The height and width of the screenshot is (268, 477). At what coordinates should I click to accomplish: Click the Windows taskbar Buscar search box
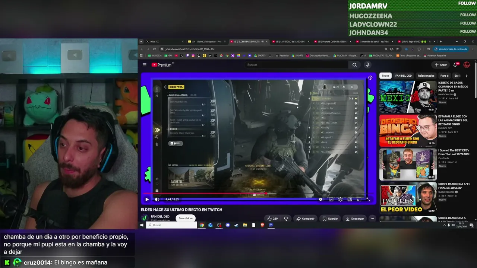tap(171, 225)
